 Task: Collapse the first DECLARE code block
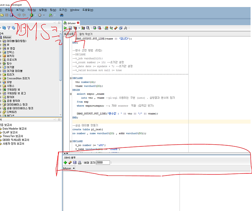point(71,78)
